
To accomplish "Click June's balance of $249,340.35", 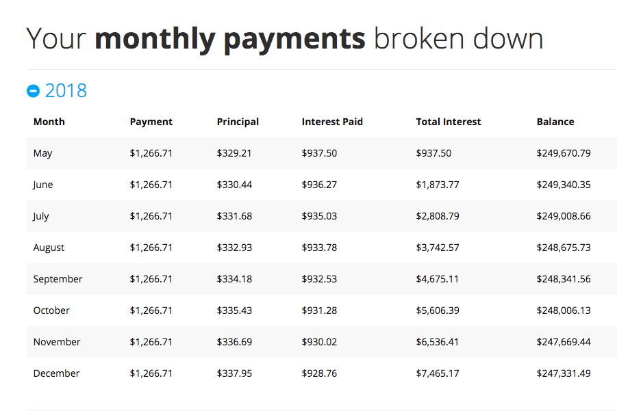I will pyautogui.click(x=563, y=185).
